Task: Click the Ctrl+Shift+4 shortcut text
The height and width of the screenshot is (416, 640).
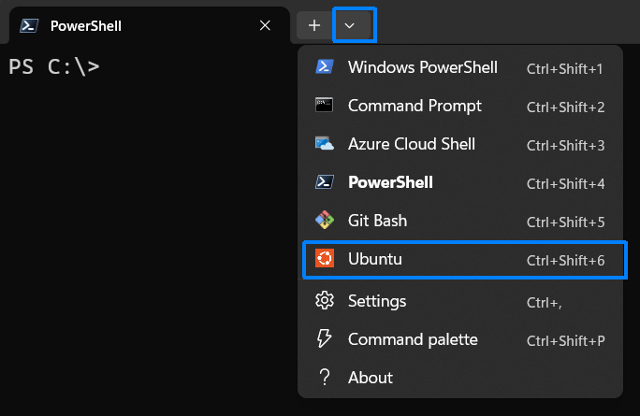Action: pos(566,184)
